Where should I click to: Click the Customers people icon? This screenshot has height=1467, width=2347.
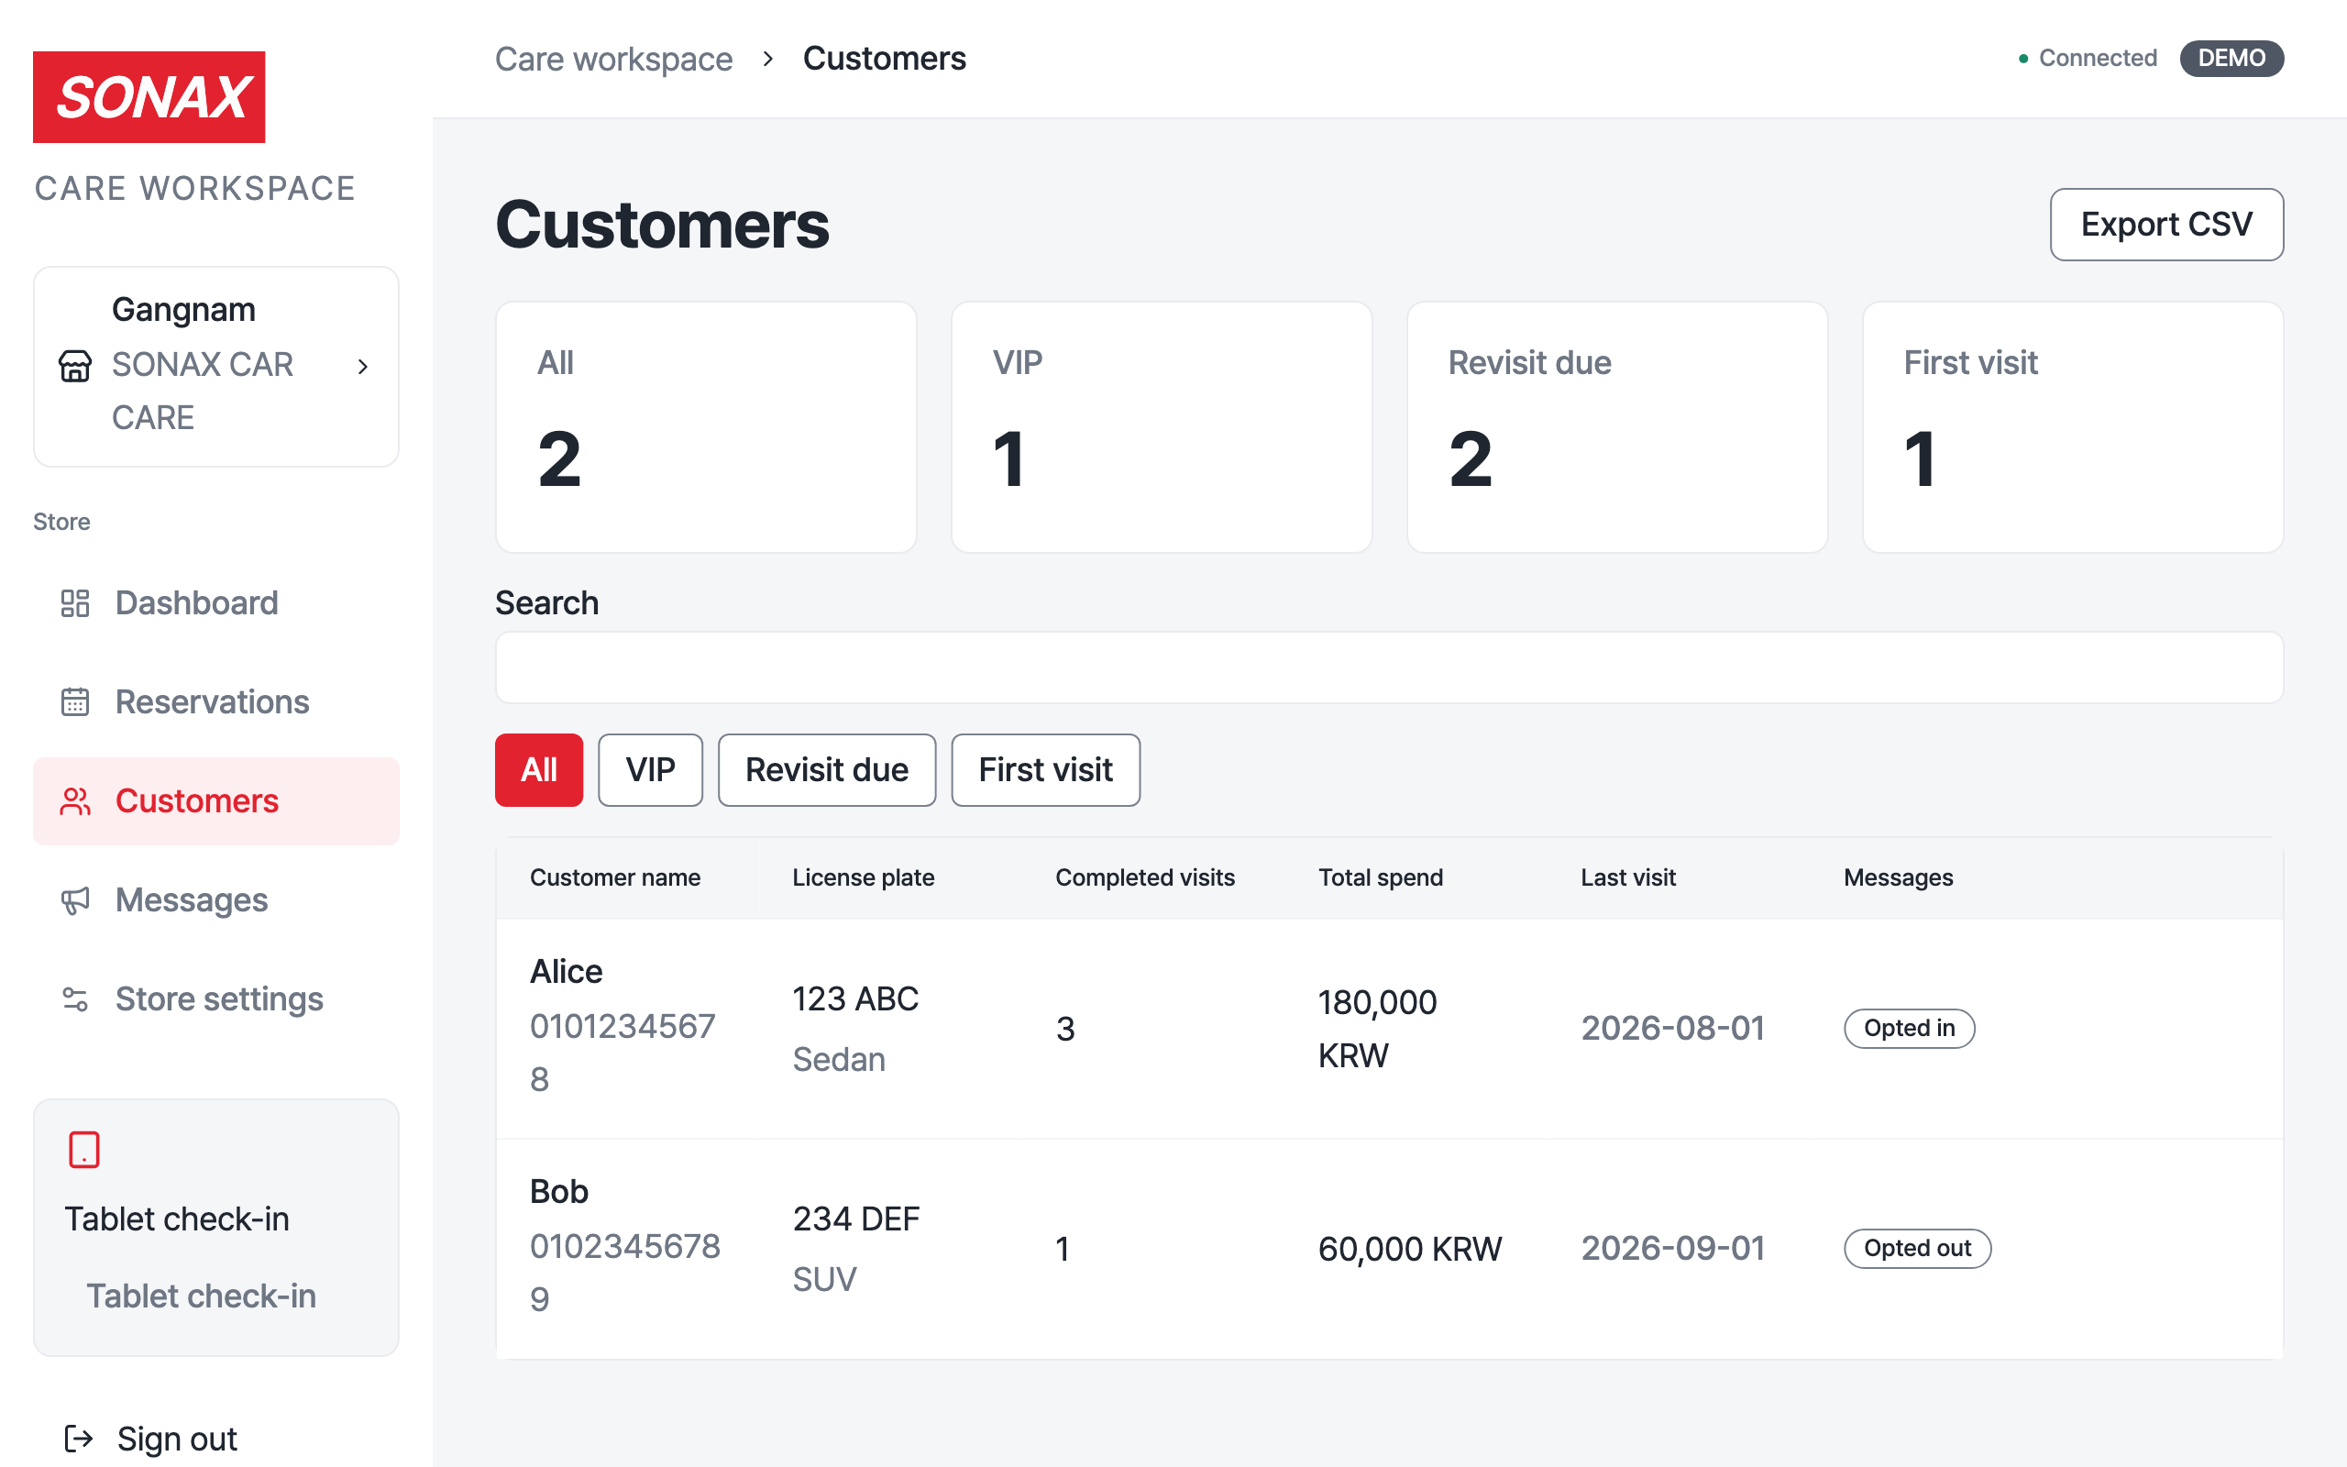click(74, 800)
